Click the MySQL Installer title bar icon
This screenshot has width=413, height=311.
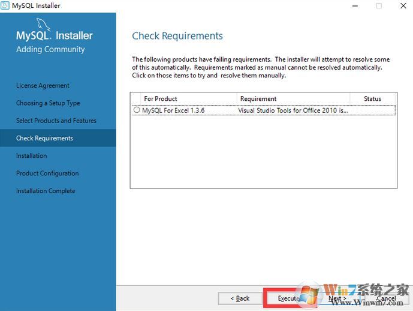(x=5, y=5)
